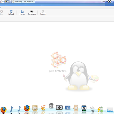
Task: Launch the orange GNOME foot dock icon
Action: click(x=43, y=107)
